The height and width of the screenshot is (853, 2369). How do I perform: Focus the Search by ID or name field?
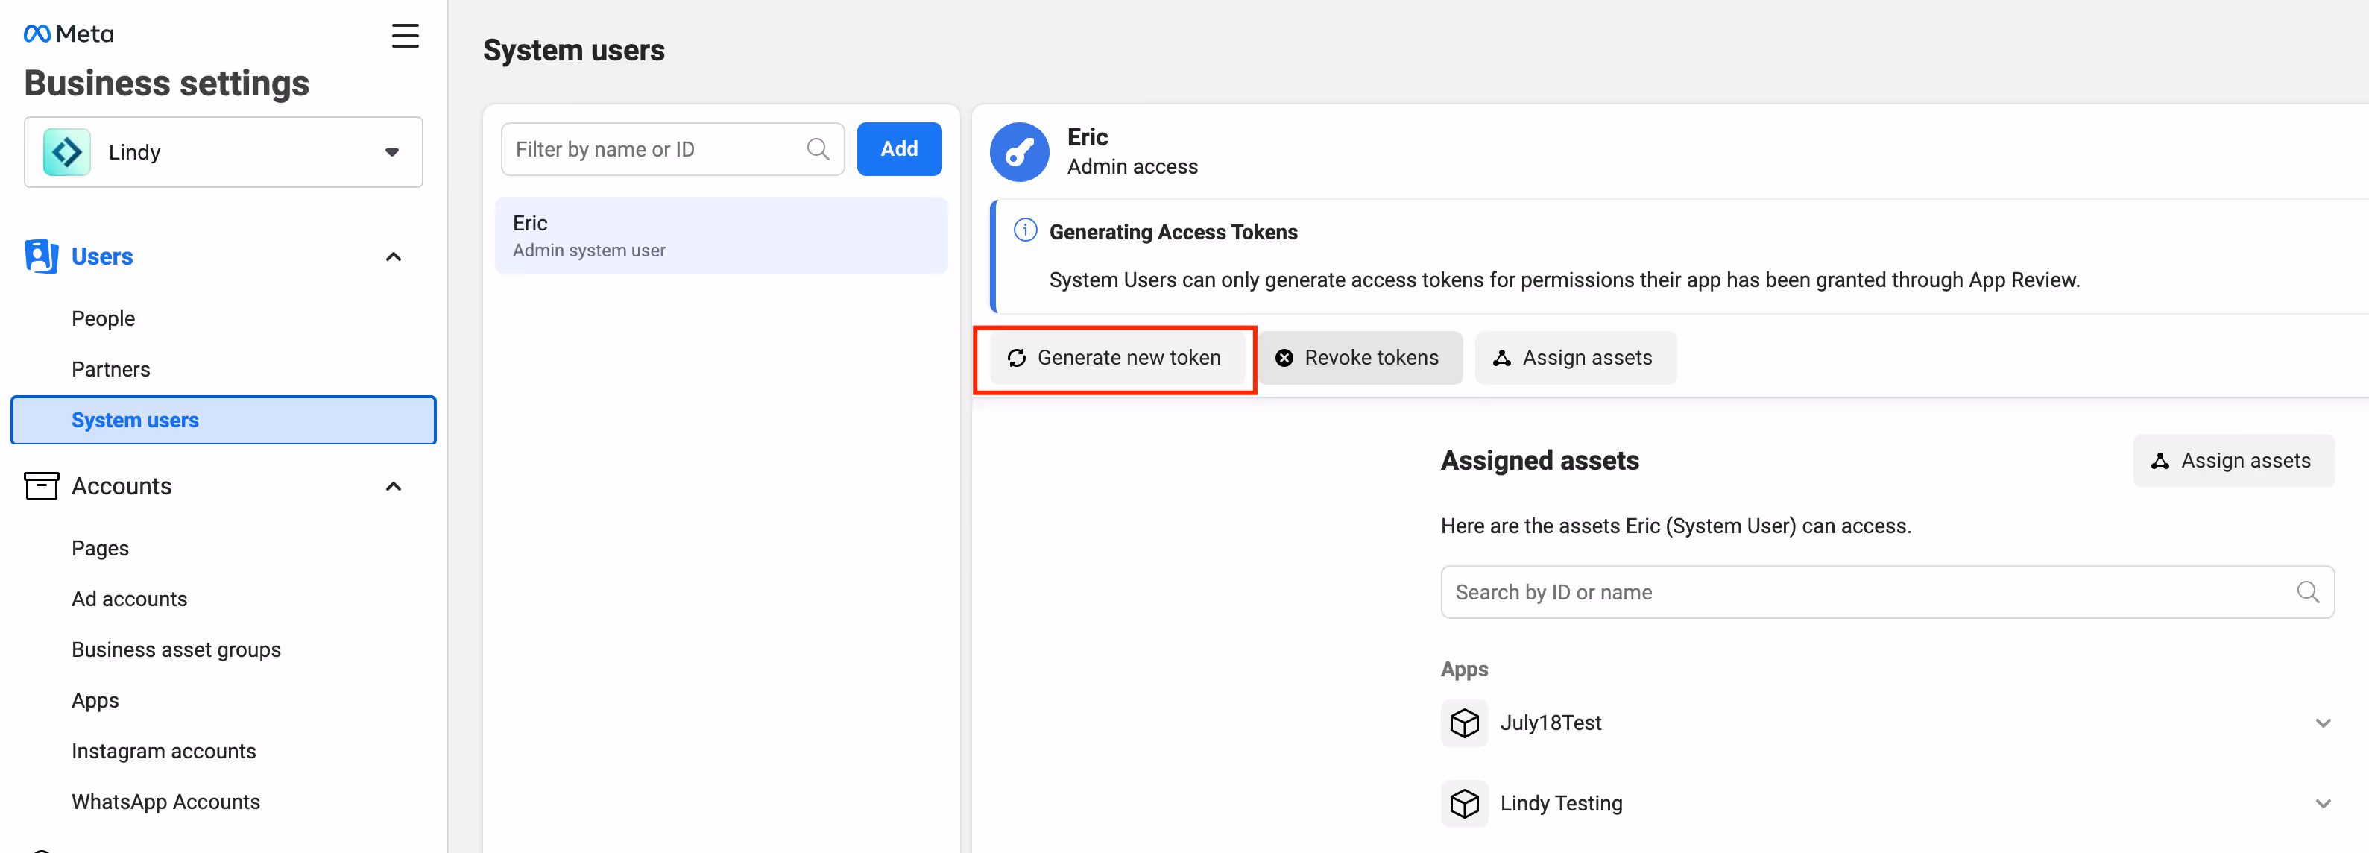point(1867,593)
